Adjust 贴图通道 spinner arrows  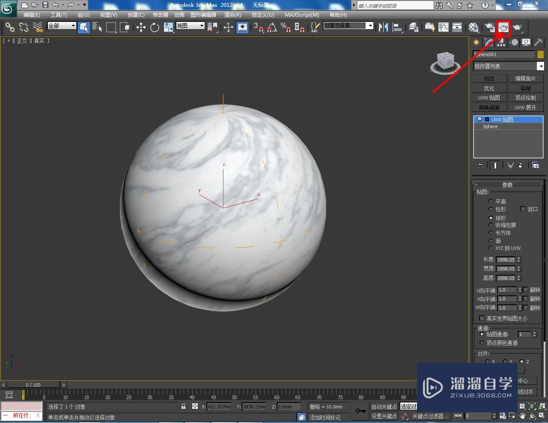pyautogui.click(x=534, y=334)
